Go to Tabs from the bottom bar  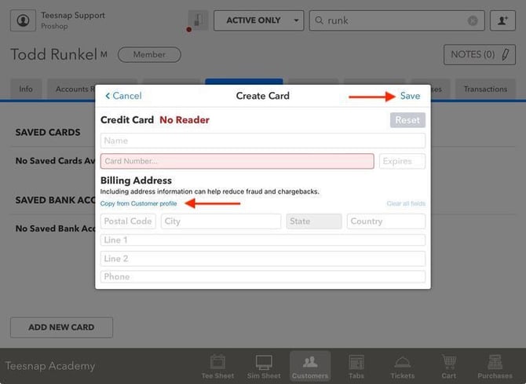pos(356,367)
